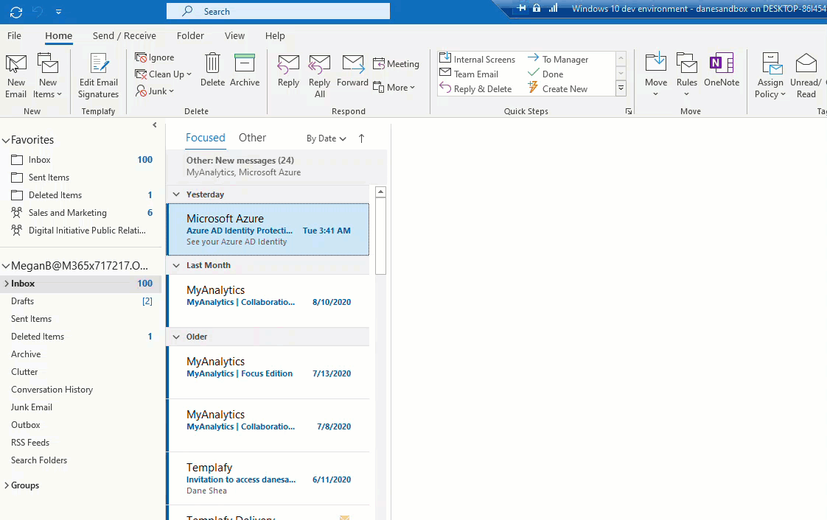Open the More respond options

coord(394,88)
